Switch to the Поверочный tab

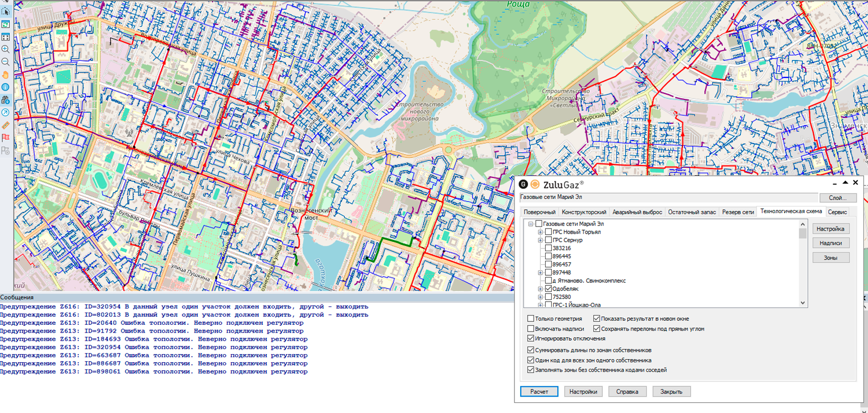[x=539, y=212]
